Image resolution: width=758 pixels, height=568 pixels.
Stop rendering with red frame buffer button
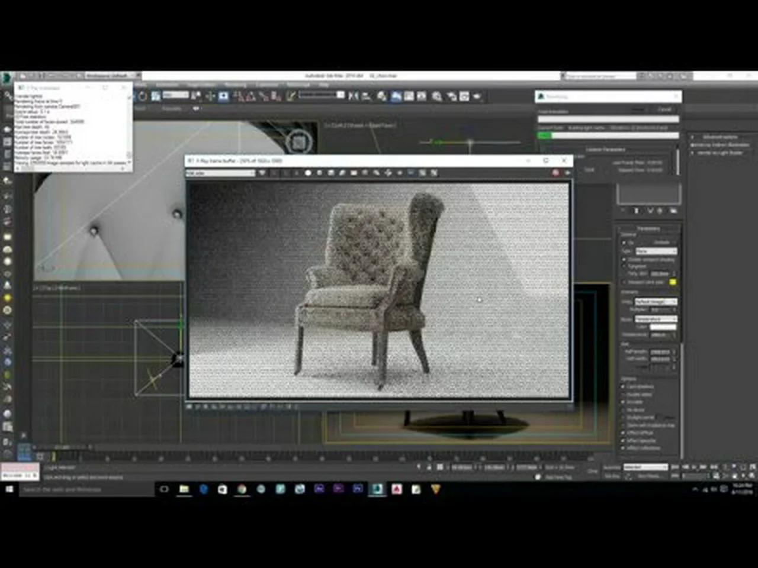[x=555, y=173]
